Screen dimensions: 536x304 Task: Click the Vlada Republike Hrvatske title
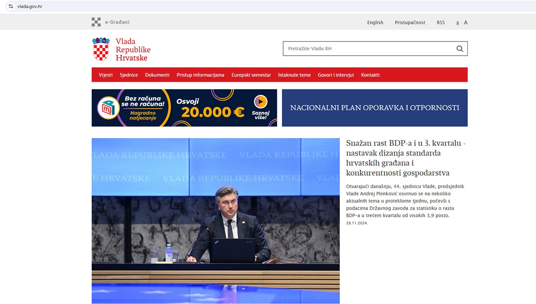(133, 49)
